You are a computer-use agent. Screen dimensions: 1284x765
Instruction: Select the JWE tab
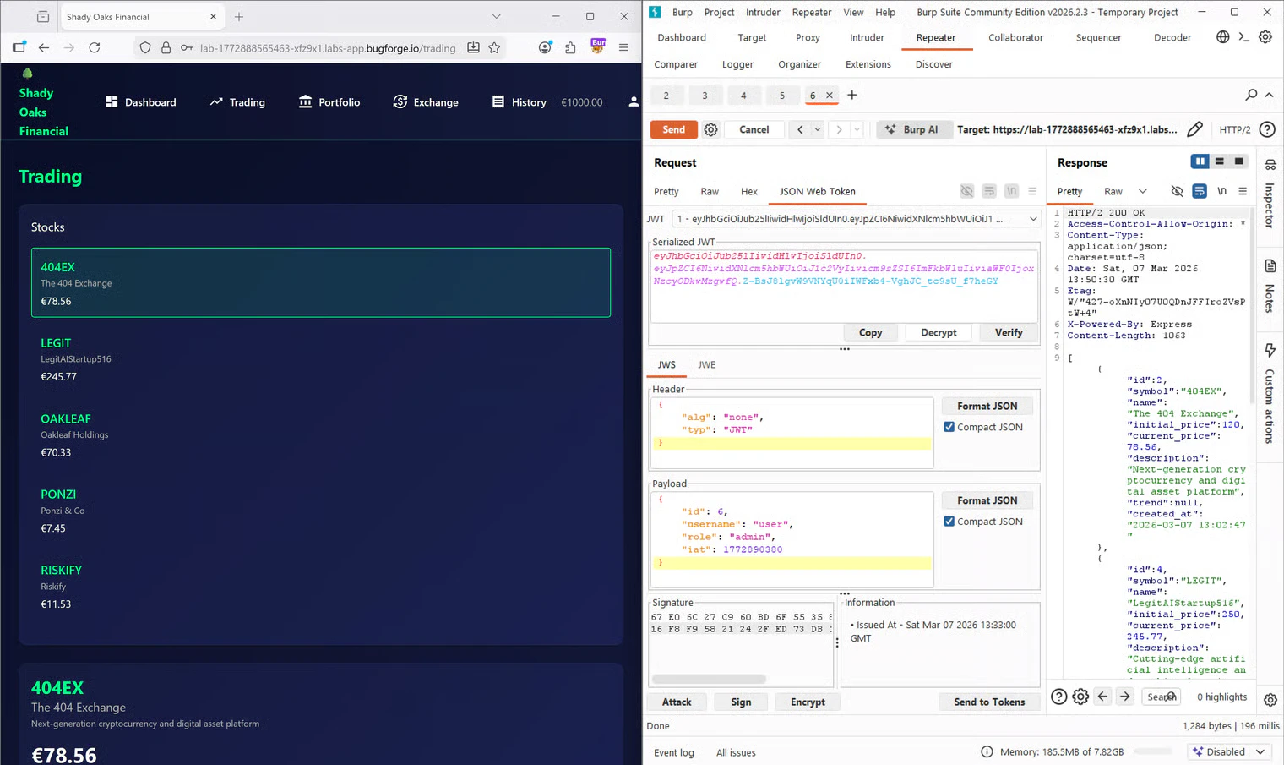pos(707,365)
